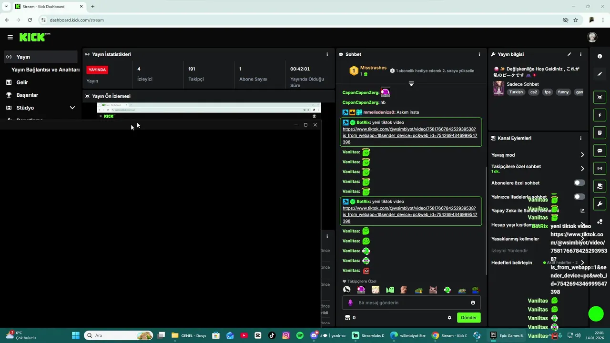Screen dimensions: 610x343
Task: Open Spotify from the taskbar
Action: 300,335
